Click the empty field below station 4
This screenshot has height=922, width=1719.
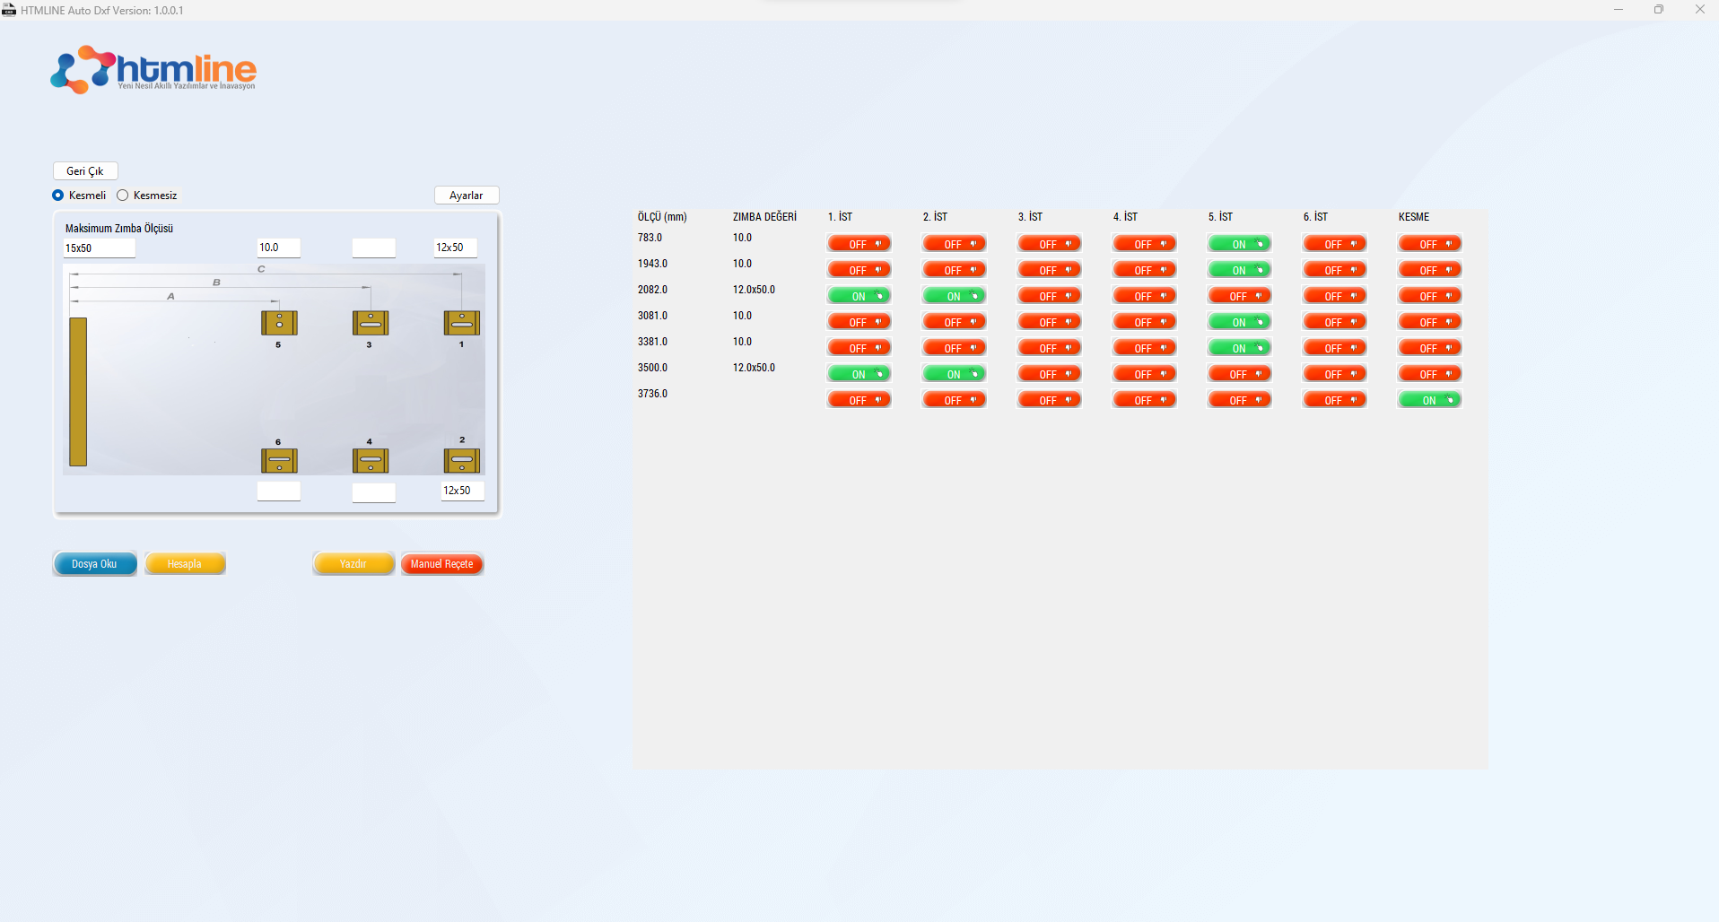(x=374, y=492)
